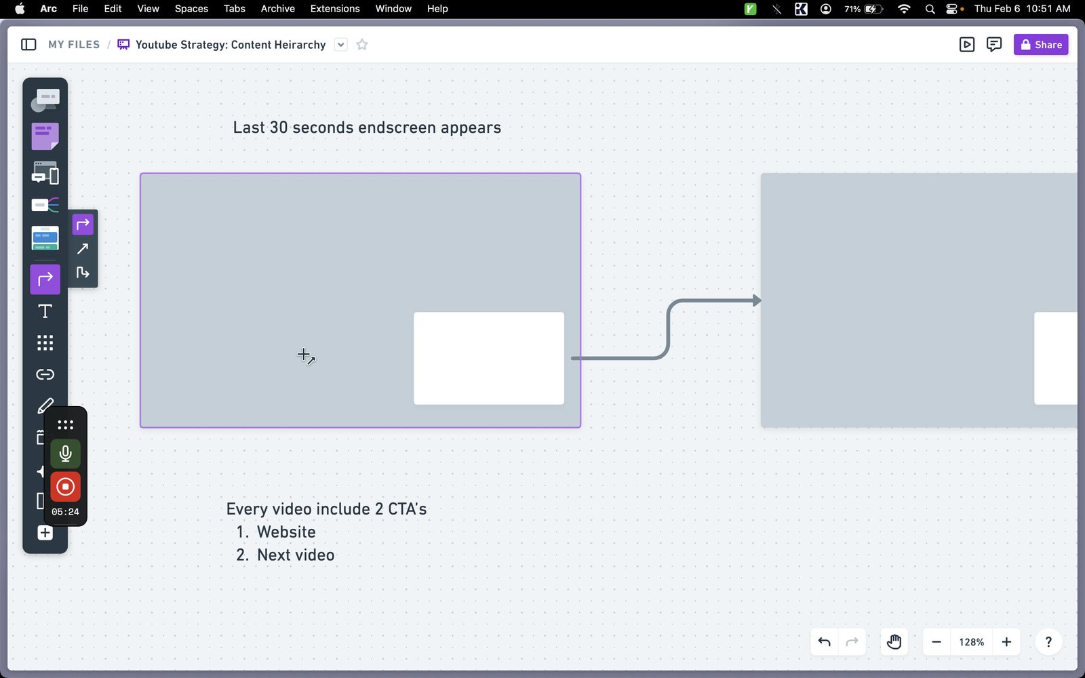Open the File menu
Screen dimensions: 1085x678
(80, 9)
